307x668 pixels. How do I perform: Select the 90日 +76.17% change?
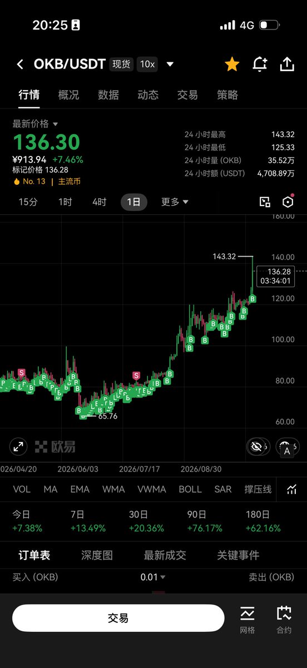point(205,522)
